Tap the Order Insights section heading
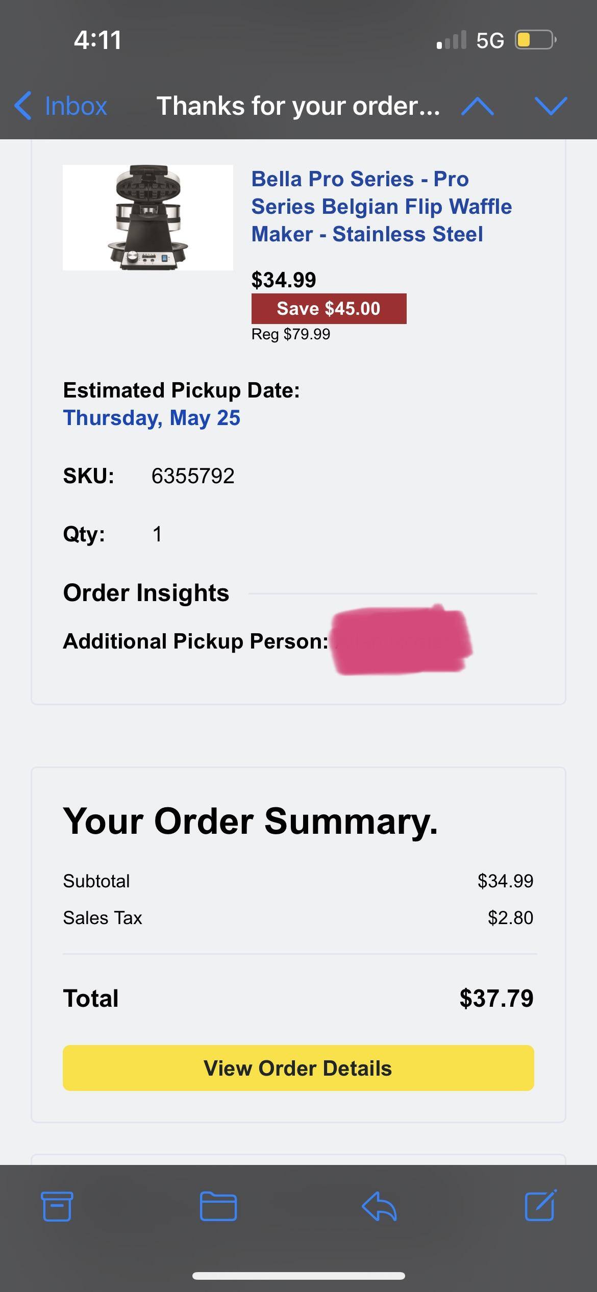The image size is (597, 1292). coord(146,593)
